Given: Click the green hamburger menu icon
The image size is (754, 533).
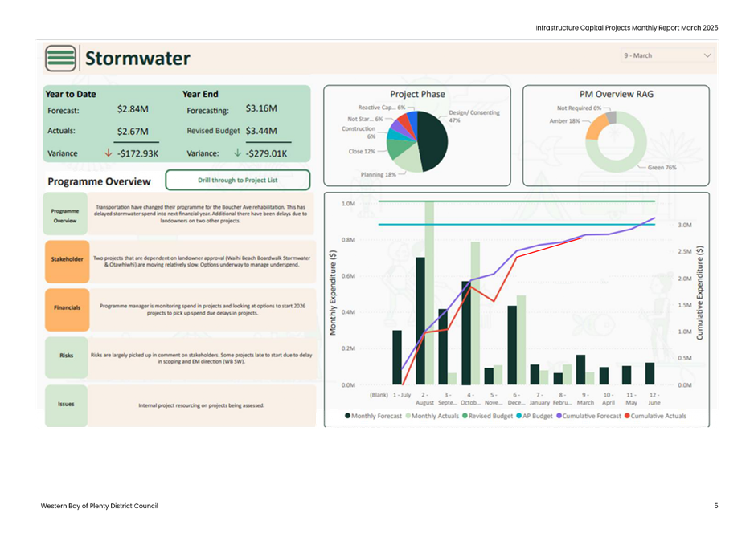Looking at the screenshot, I should click(x=60, y=59).
